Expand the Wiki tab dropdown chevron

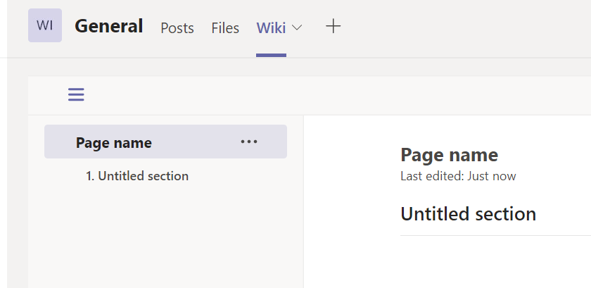(297, 27)
